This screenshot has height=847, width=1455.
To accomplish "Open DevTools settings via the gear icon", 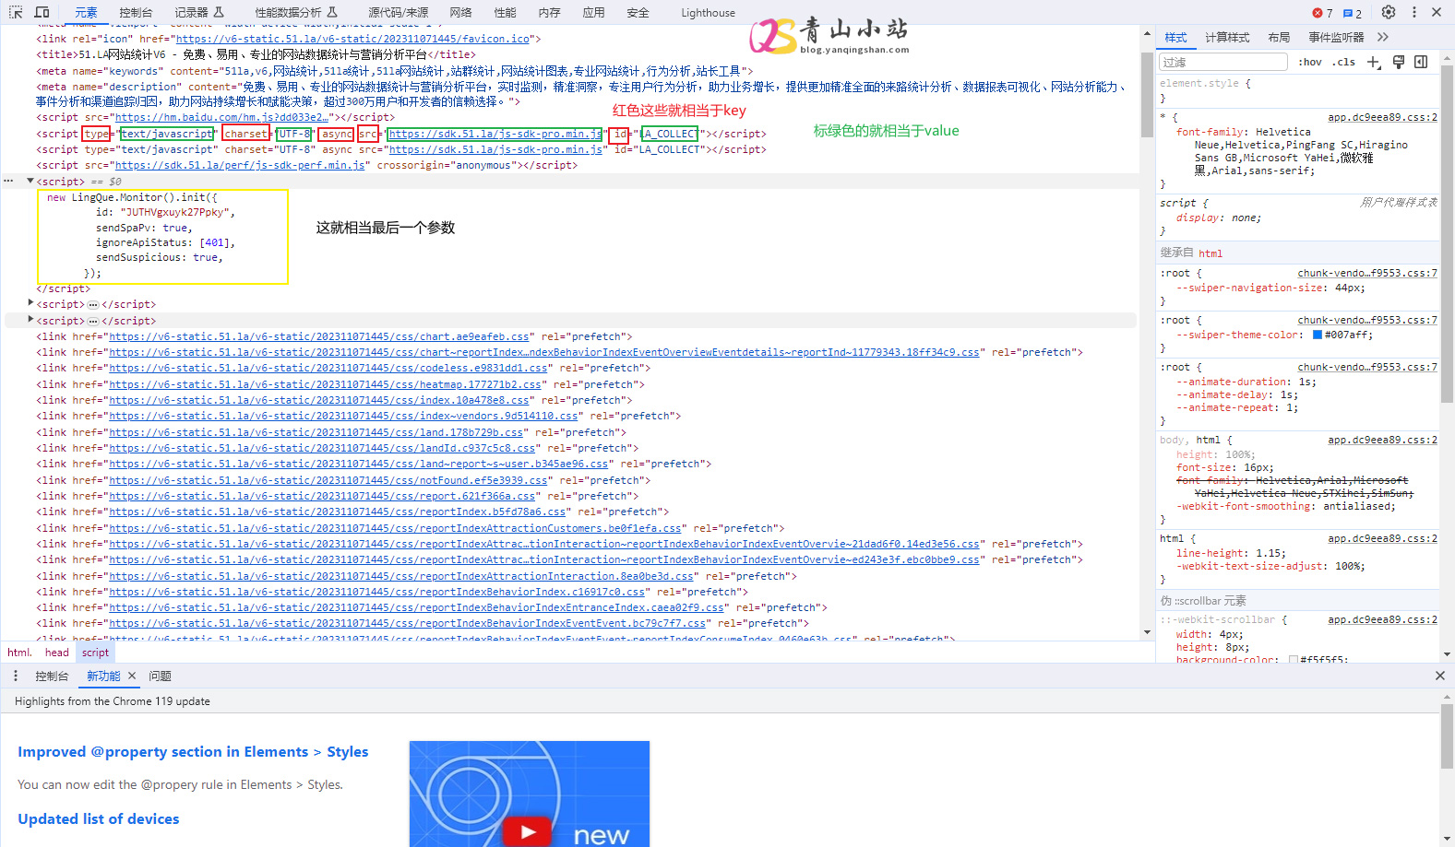I will (1389, 12).
